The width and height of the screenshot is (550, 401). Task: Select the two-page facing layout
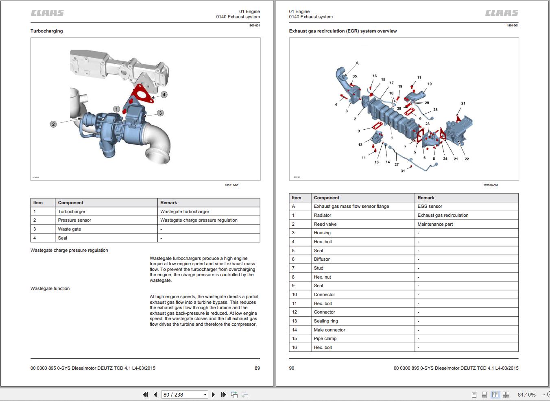tap(495, 394)
